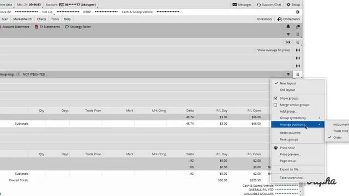Open the Scan tab
Viewport: 349px width, 196px height.
[x=5, y=19]
